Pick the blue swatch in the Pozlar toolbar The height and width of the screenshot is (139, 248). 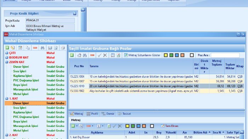coord(177,55)
